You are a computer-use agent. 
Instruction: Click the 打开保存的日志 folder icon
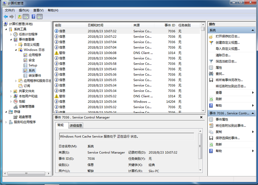click(211, 36)
